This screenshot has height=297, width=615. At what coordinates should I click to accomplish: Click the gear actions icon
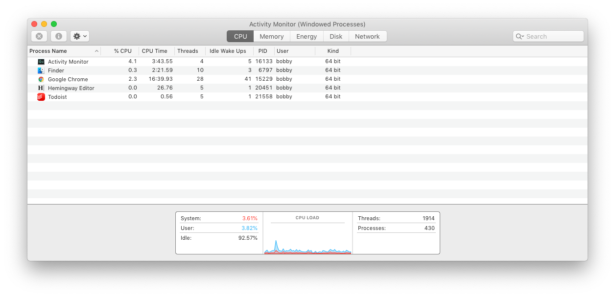pyautogui.click(x=76, y=36)
